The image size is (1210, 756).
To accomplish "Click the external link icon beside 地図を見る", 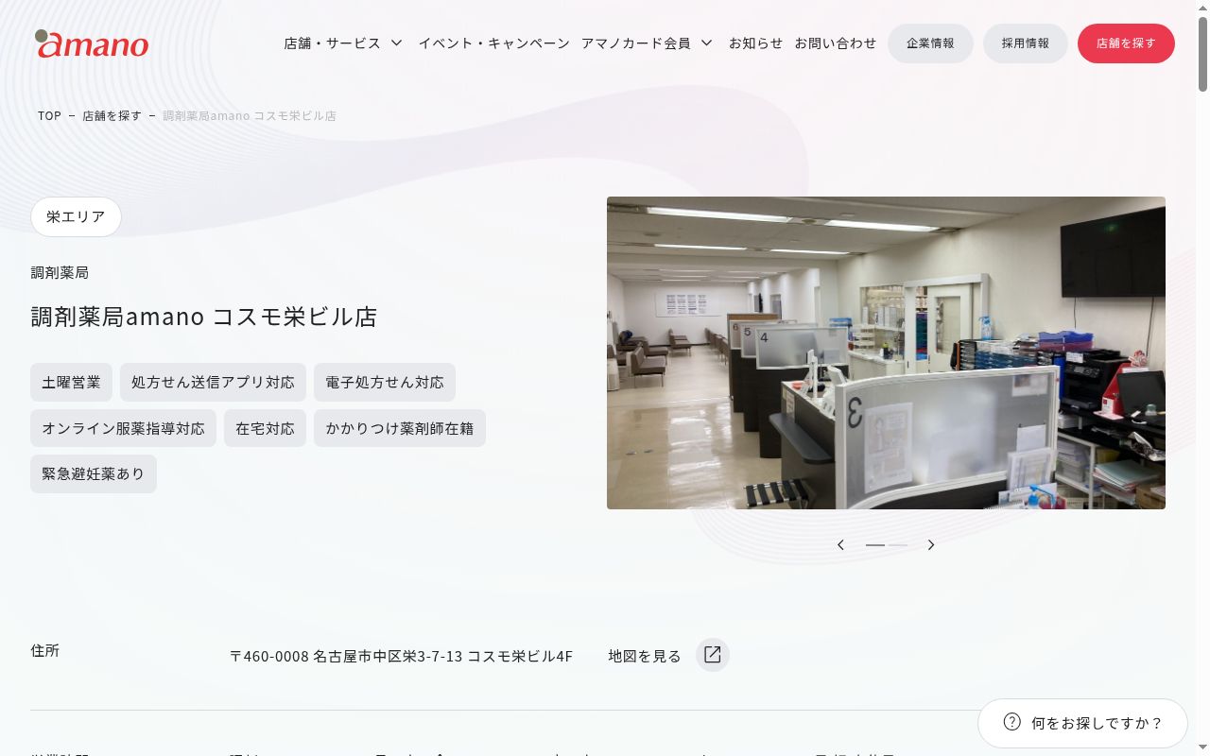I will point(713,655).
